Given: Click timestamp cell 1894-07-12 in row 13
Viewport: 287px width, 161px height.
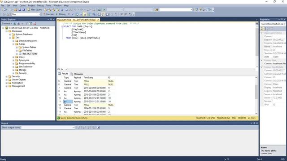Looking at the screenshot, I should (x=95, y=108).
